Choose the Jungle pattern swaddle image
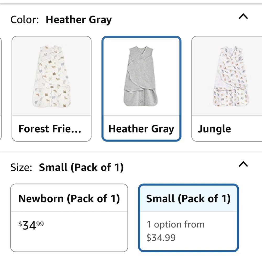 click(x=231, y=76)
